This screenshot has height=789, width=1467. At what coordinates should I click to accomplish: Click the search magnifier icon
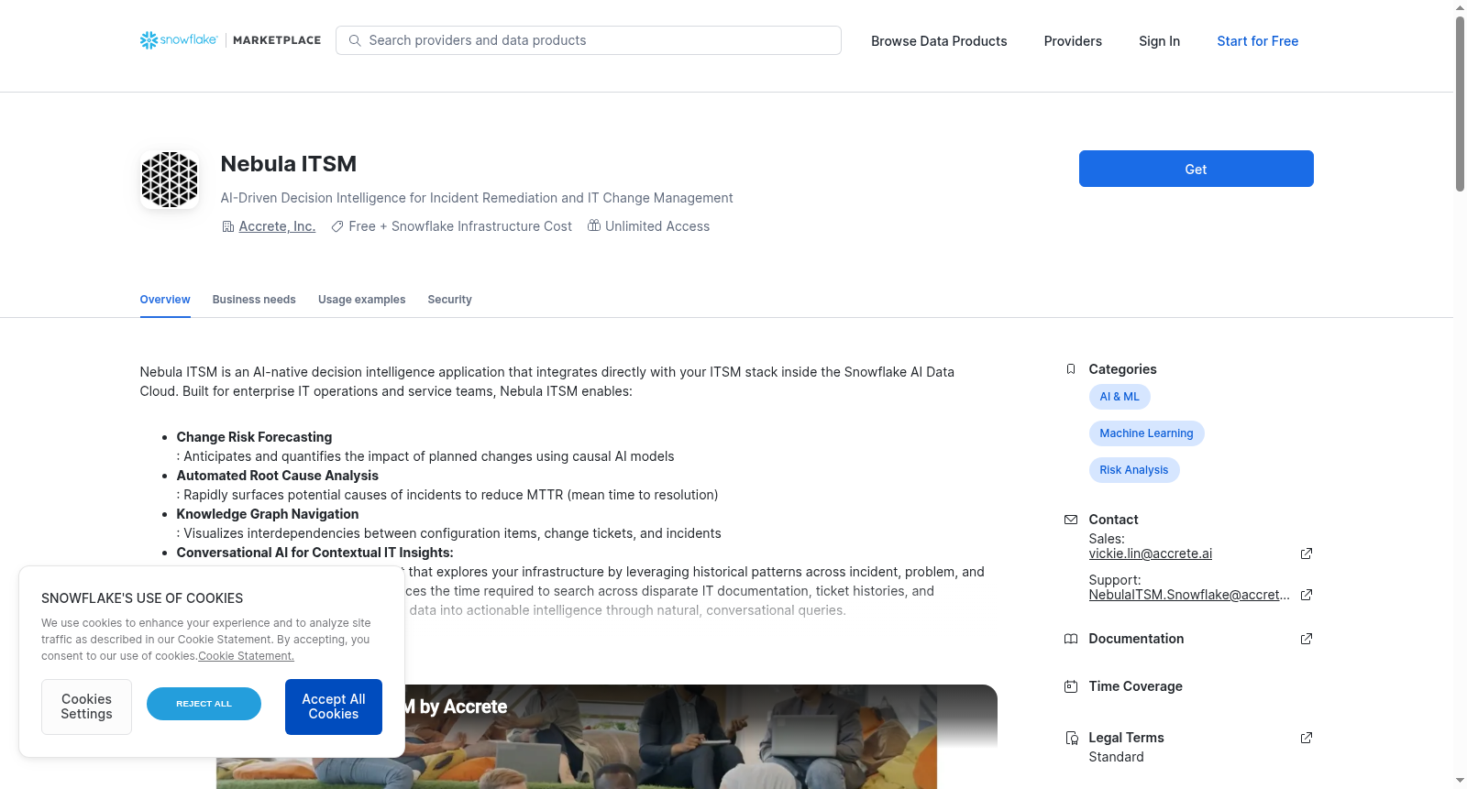pos(355,40)
